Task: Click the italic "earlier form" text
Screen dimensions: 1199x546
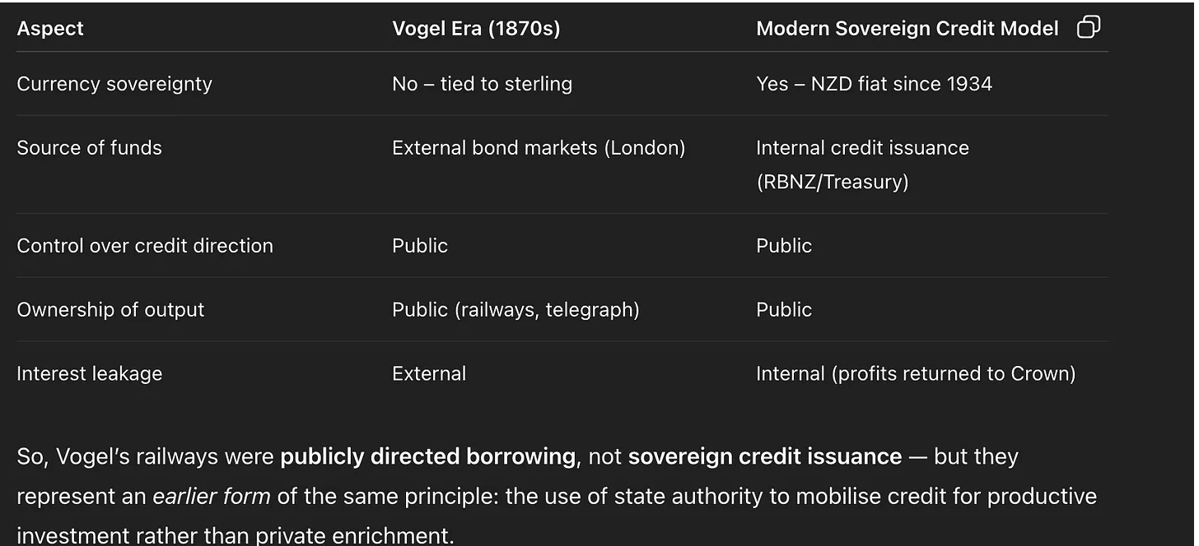Action: (211, 497)
